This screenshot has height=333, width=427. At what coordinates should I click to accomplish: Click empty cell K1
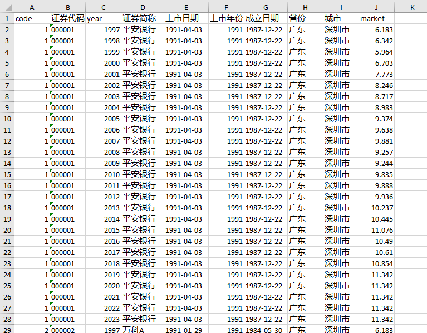(411, 18)
